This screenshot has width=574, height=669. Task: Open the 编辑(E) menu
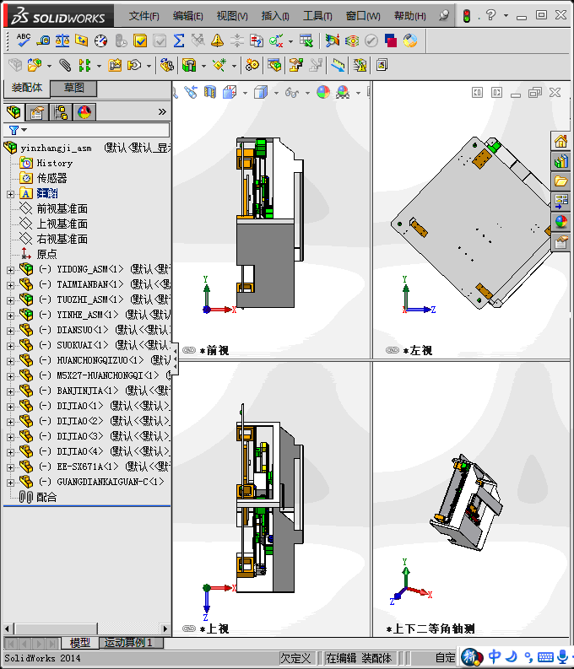point(187,16)
